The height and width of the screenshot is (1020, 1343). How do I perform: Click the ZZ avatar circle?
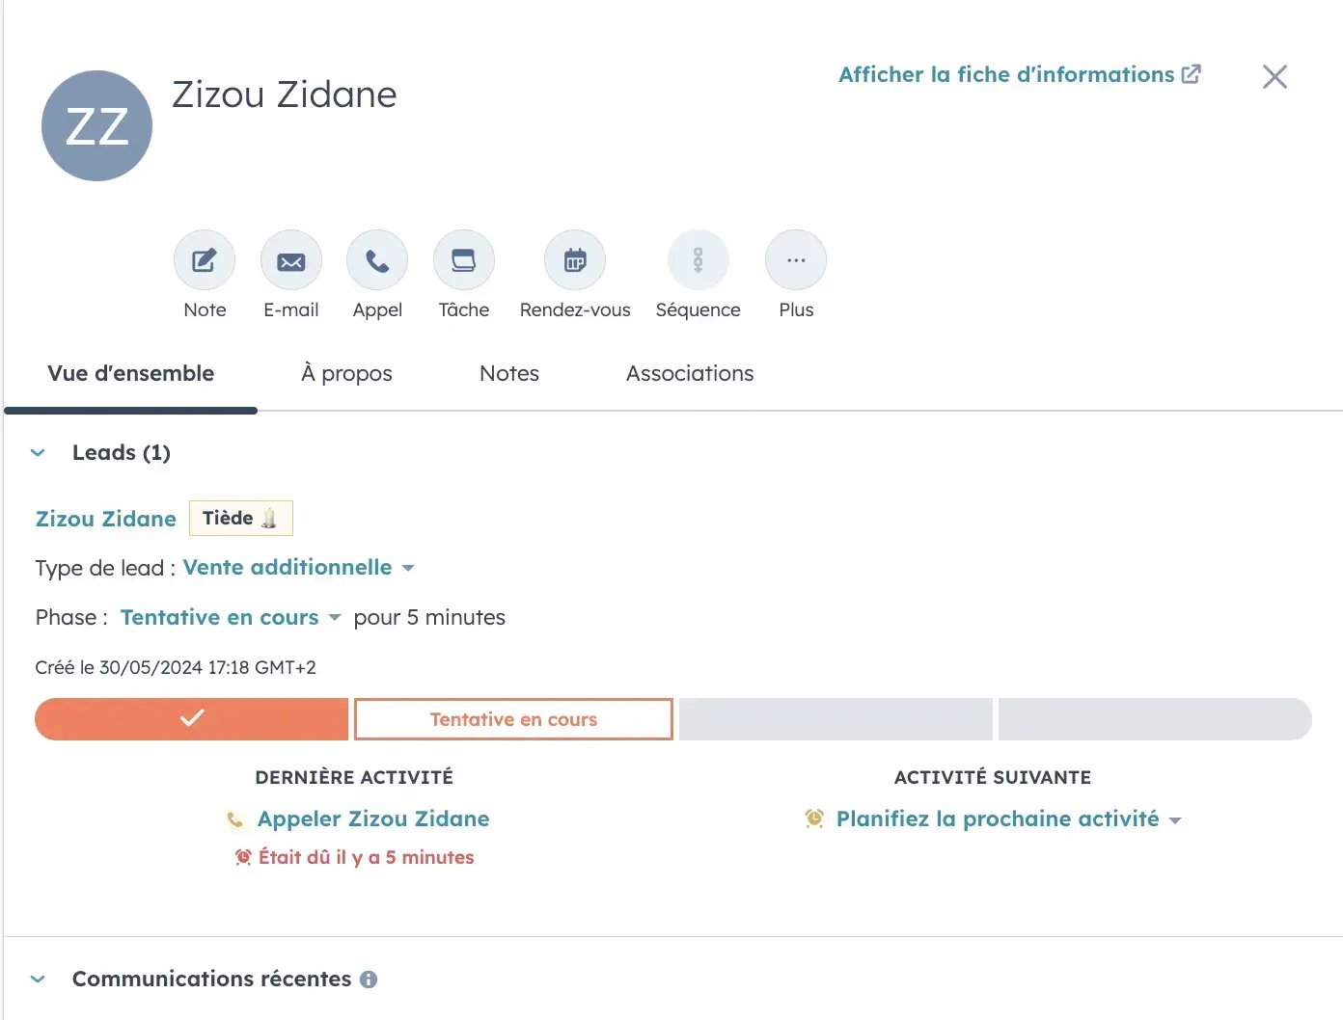tap(96, 125)
